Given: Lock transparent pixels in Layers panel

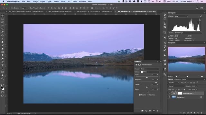Looking at the screenshot, I should tap(173, 89).
